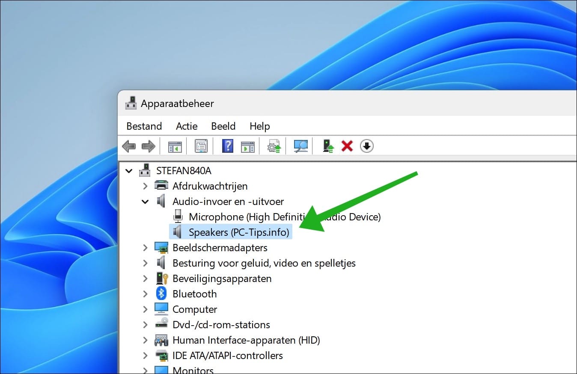Collapse the STEFAN840A root node
This screenshot has height=374, width=577.
coord(129,170)
